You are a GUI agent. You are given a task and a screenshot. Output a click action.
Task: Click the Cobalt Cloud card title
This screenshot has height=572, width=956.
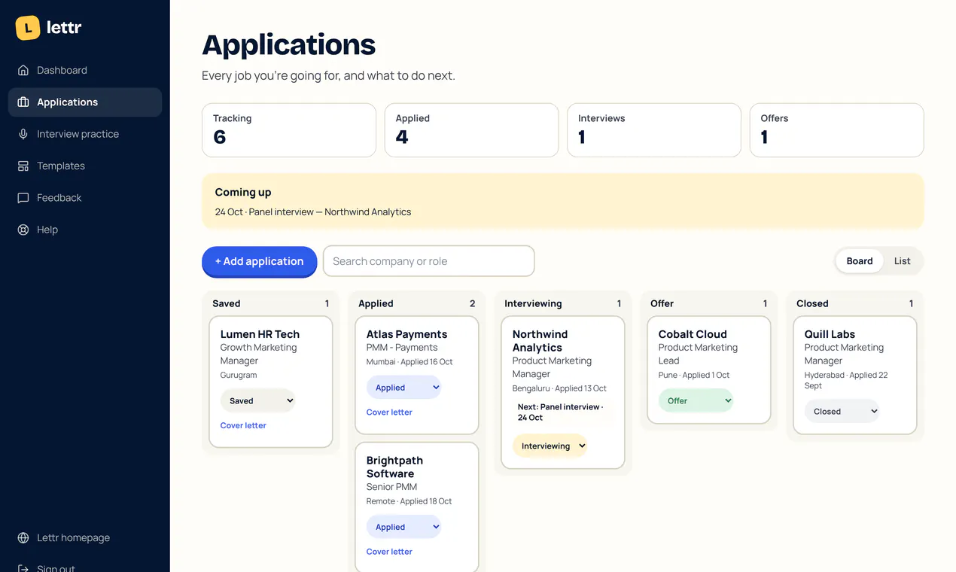click(693, 334)
